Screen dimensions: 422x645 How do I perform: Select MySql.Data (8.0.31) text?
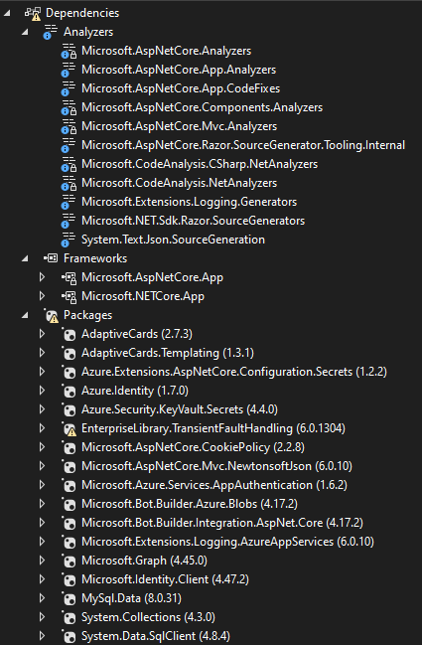pos(131,598)
